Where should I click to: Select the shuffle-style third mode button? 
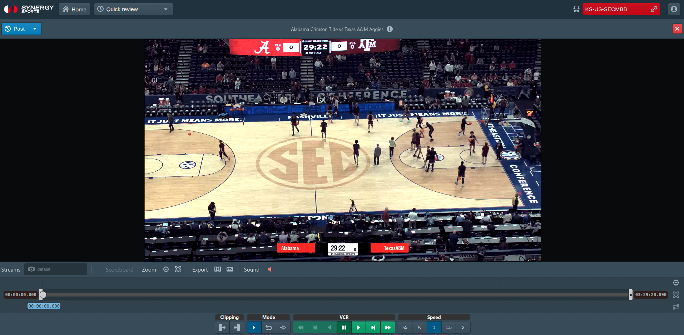(x=283, y=328)
